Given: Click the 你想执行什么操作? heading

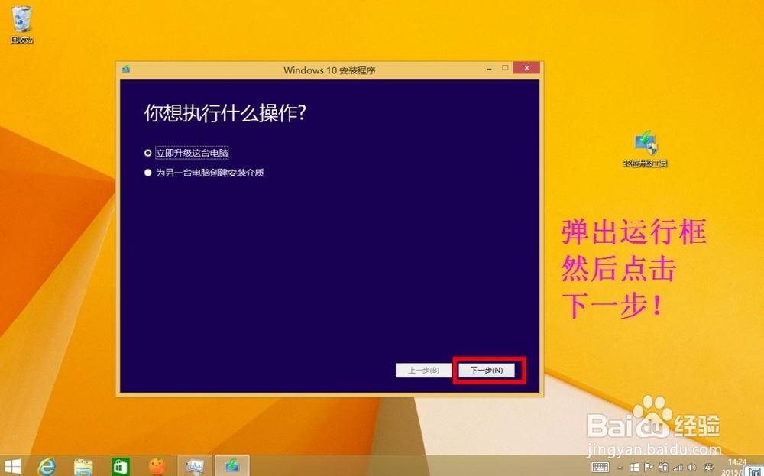Looking at the screenshot, I should [x=225, y=113].
